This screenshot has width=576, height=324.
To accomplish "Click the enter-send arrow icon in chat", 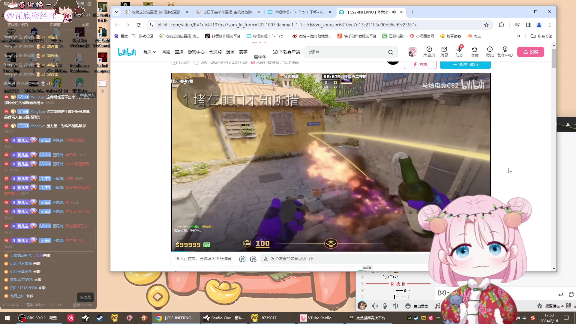I will click(x=560, y=294).
